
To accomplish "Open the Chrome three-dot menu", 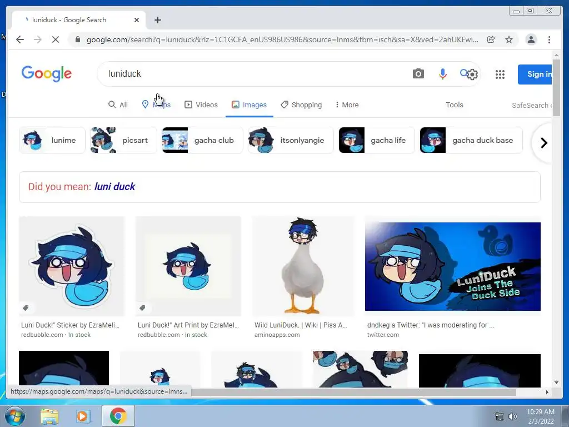I will pos(549,39).
